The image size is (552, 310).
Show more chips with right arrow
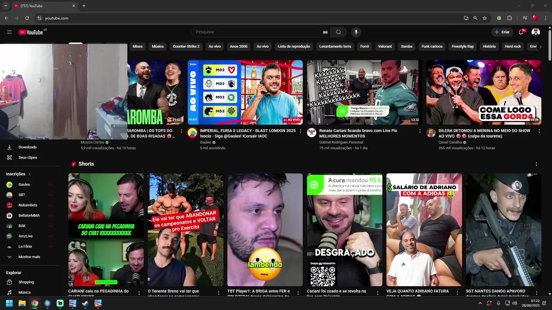pos(540,46)
